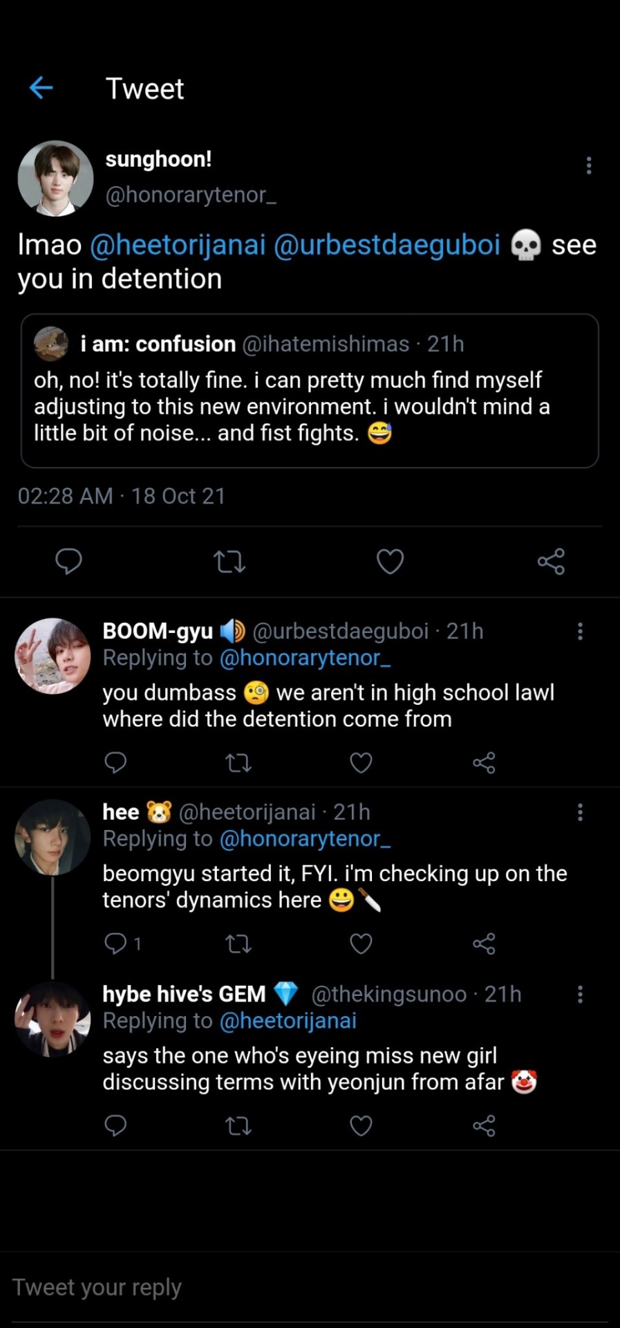Share sunghoon's main tweet
This screenshot has height=1328, width=620.
click(551, 562)
